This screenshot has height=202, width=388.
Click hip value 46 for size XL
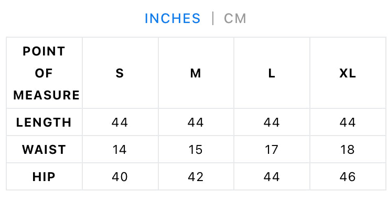click(x=348, y=177)
